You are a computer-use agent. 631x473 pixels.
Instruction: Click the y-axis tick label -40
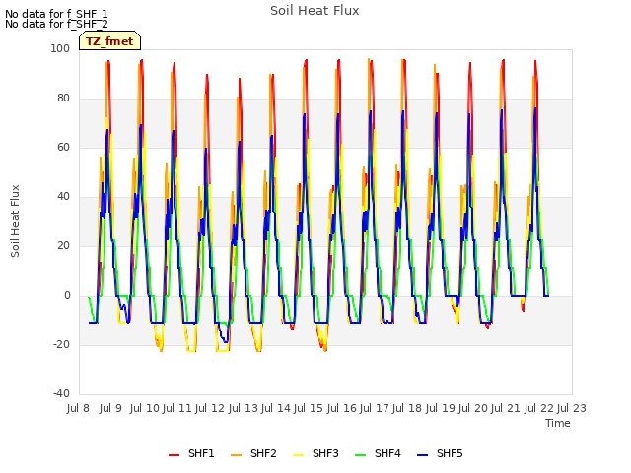tap(61, 393)
